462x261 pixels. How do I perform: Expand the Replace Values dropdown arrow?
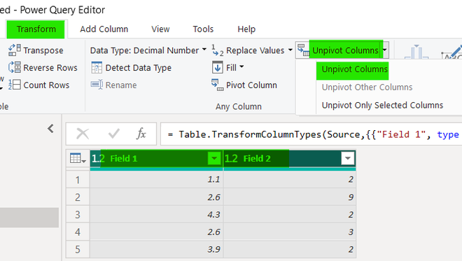click(x=290, y=50)
